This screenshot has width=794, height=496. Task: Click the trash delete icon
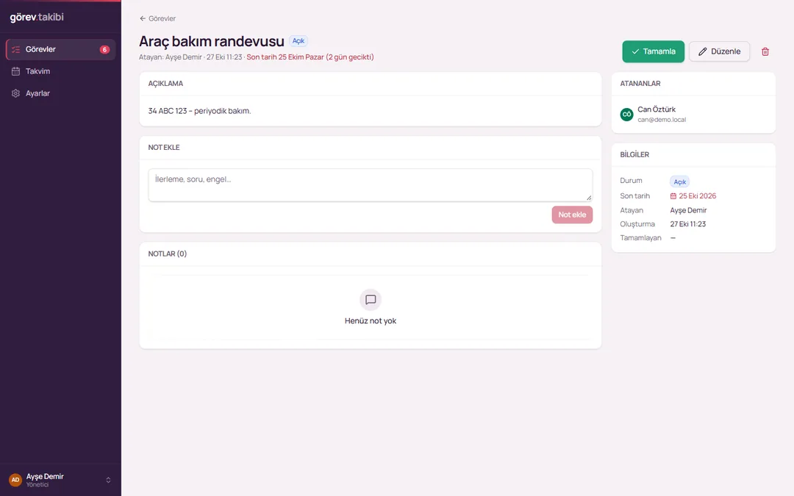(765, 51)
